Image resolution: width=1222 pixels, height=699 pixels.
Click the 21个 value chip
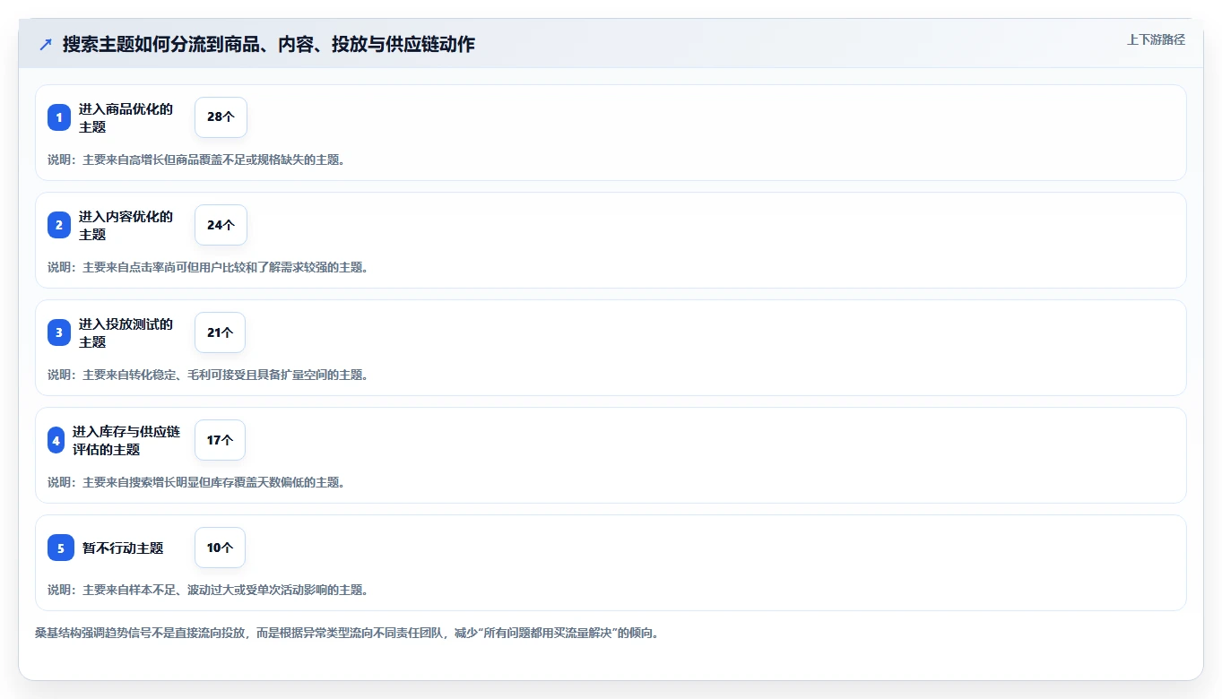[220, 332]
